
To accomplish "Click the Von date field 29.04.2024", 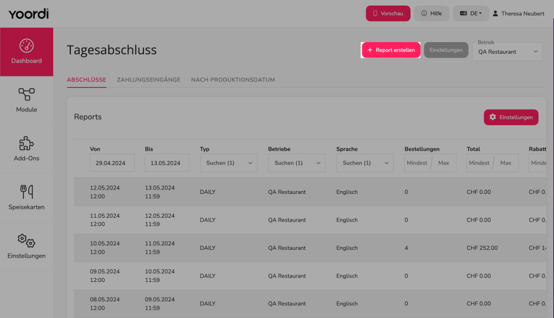I will click(x=112, y=163).
